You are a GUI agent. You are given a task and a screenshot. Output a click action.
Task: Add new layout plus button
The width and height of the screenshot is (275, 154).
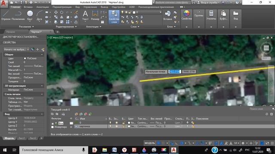tap(41, 138)
